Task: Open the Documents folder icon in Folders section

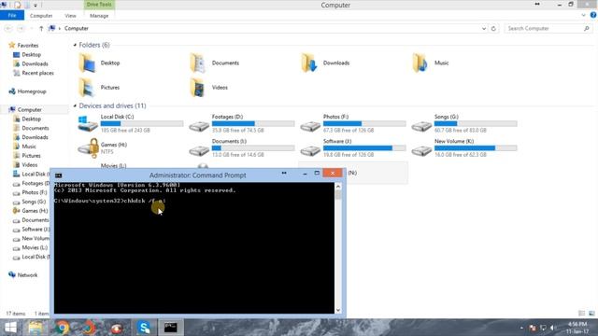Action: (198, 63)
